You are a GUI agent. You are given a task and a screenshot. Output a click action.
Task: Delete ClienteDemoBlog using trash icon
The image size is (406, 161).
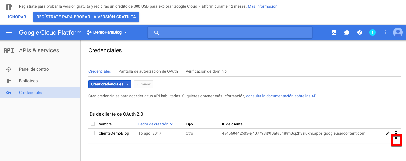[x=396, y=133]
